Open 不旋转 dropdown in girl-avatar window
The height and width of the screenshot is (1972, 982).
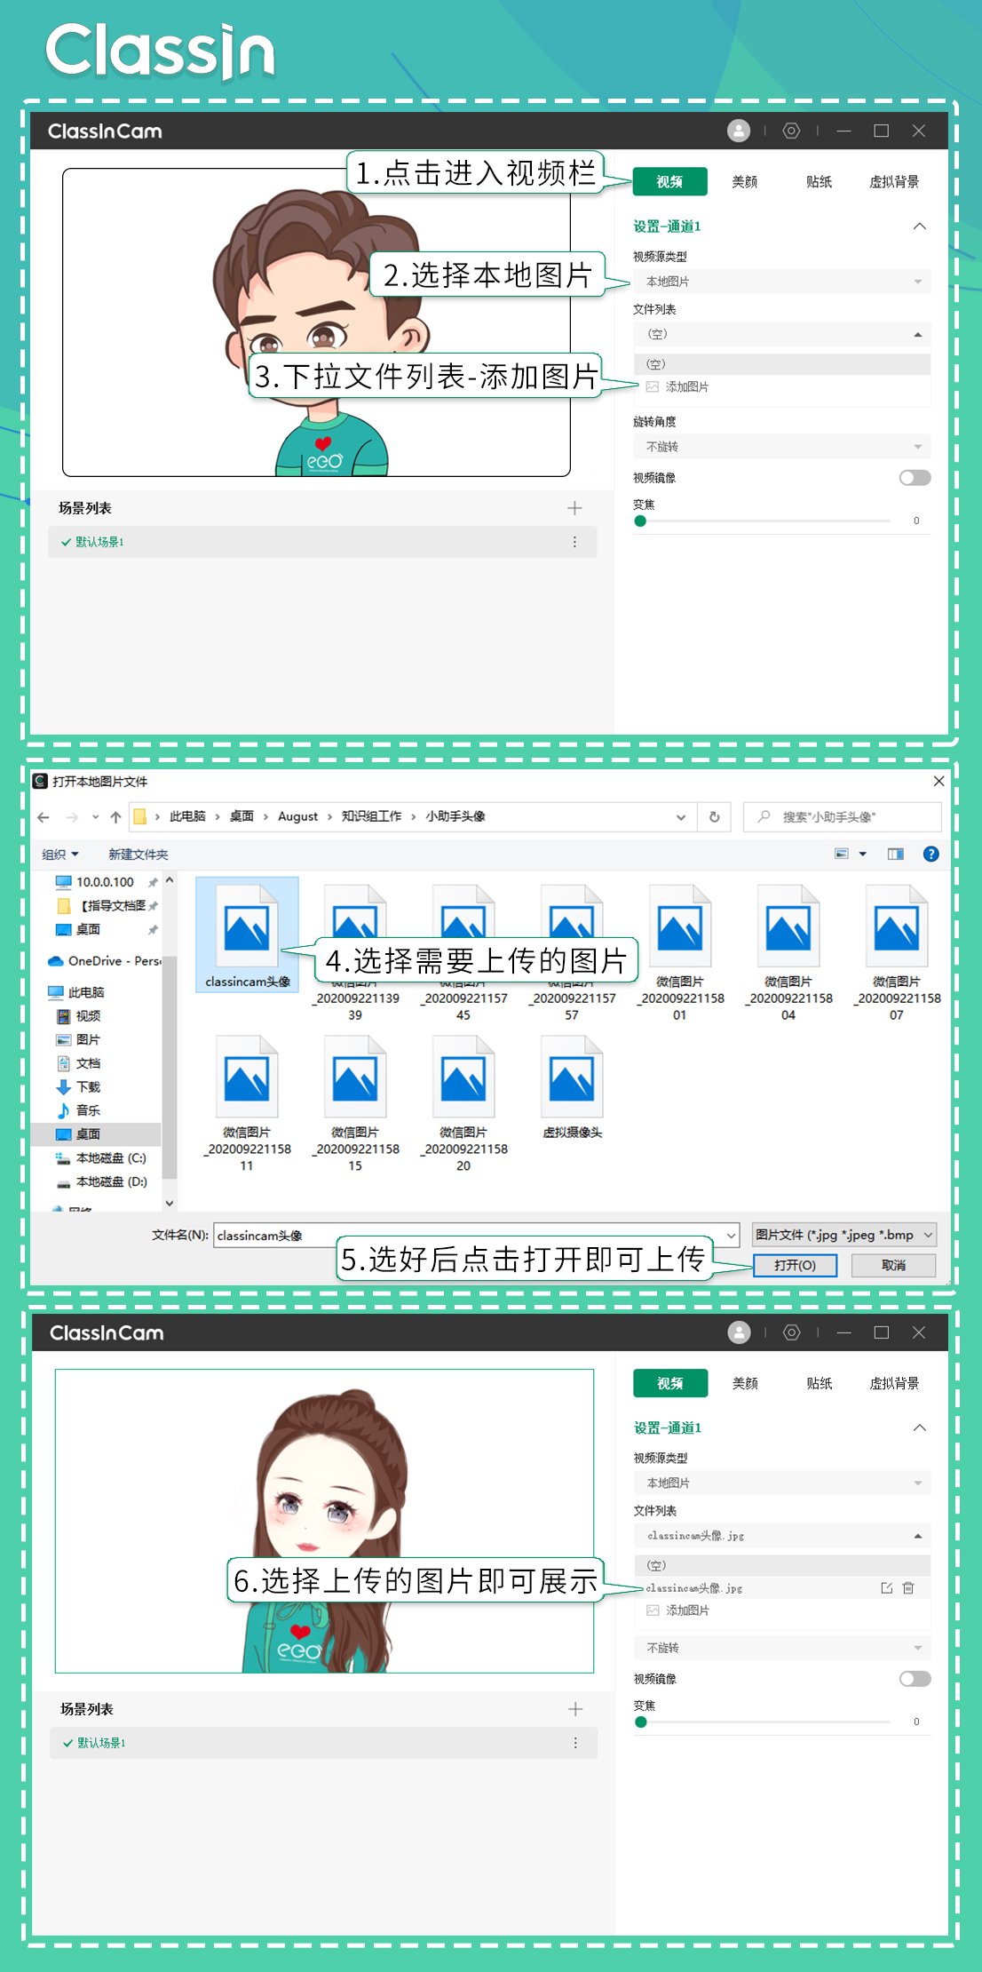pyautogui.click(x=782, y=1648)
